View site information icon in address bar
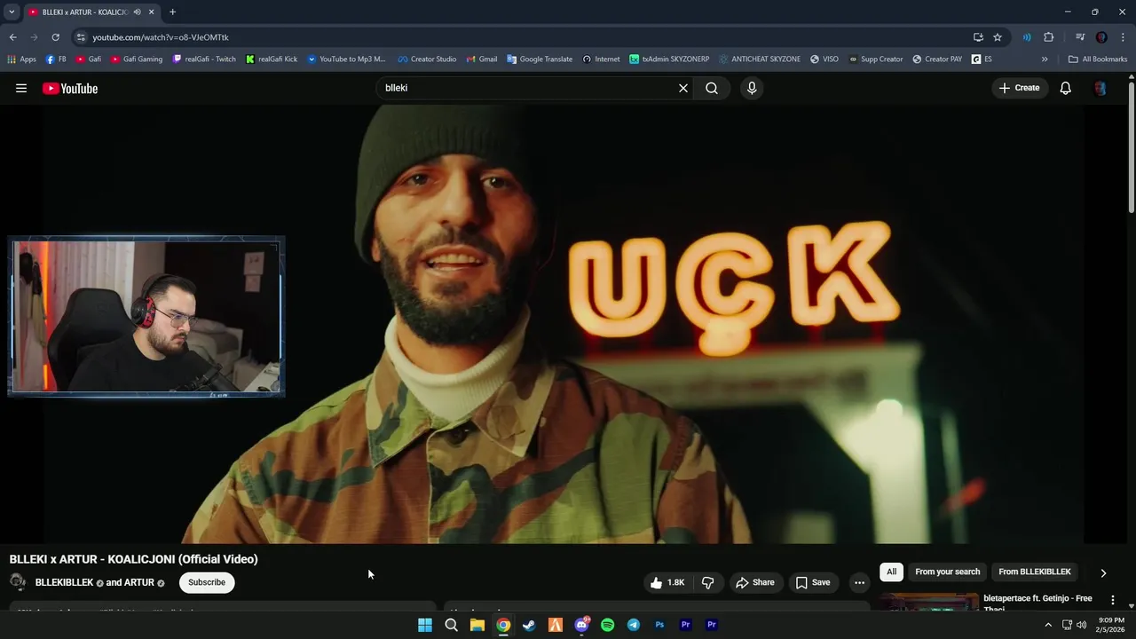Image resolution: width=1136 pixels, height=639 pixels. click(x=81, y=37)
